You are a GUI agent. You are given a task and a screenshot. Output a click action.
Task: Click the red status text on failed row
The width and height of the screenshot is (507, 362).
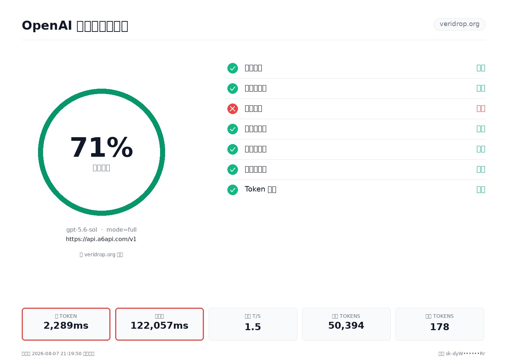(481, 109)
